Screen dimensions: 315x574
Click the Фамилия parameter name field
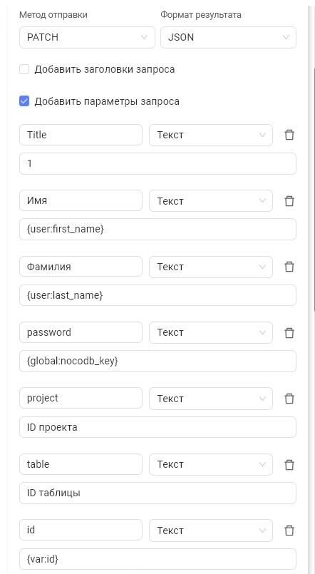click(x=81, y=267)
